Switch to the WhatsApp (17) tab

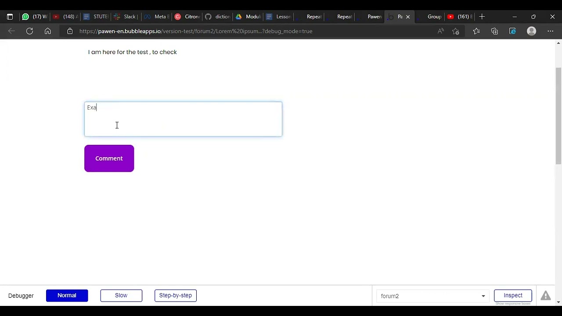(35, 17)
